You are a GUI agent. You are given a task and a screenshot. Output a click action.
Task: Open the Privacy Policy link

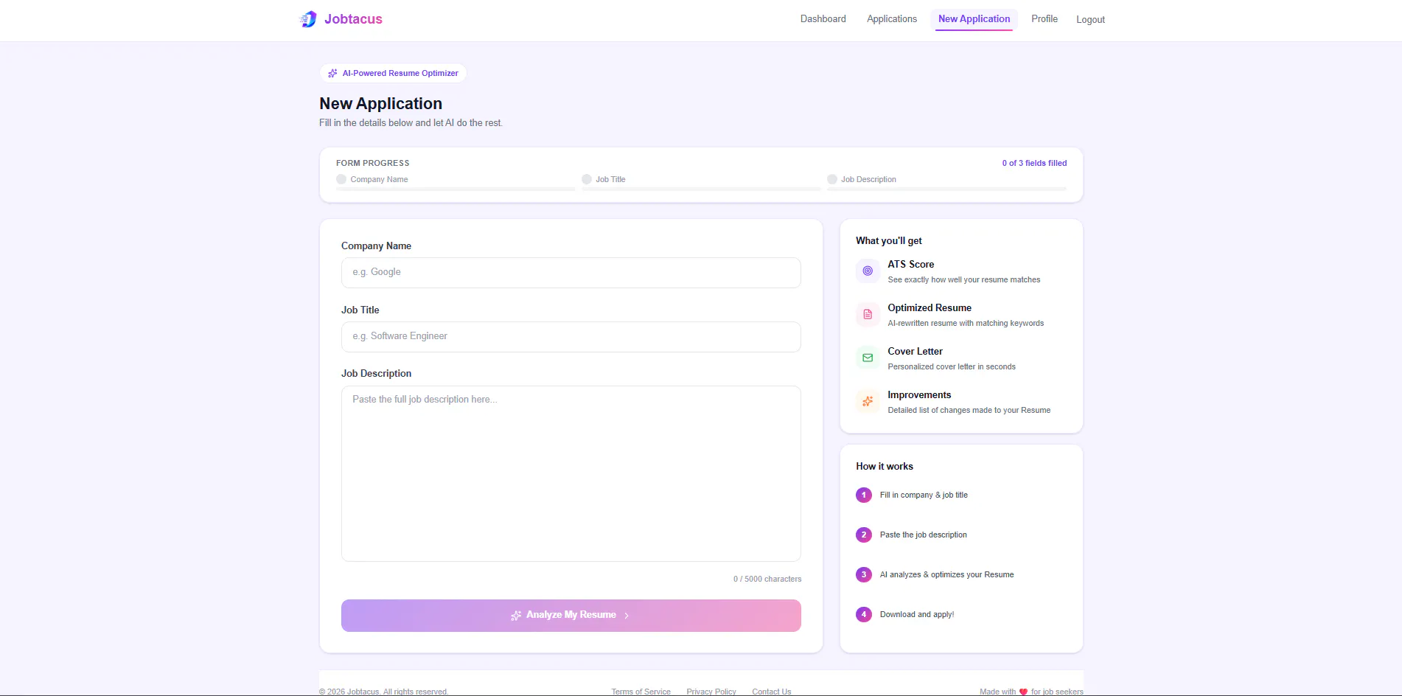point(711,692)
